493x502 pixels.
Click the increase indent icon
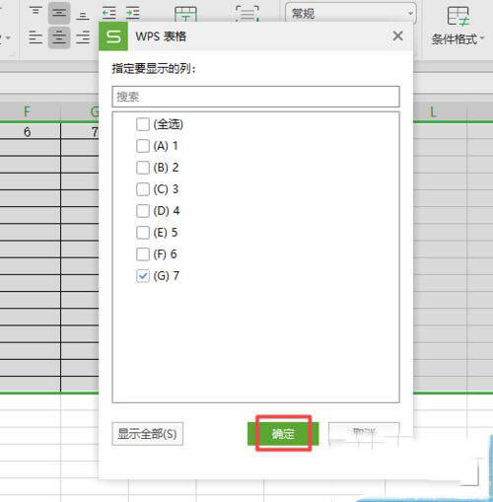pos(133,13)
